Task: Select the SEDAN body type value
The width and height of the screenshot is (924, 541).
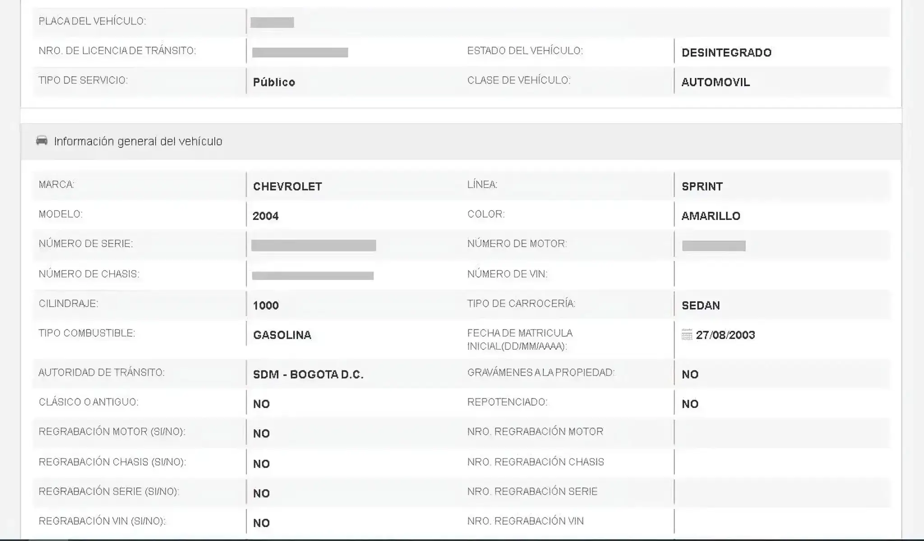Action: [x=701, y=305]
